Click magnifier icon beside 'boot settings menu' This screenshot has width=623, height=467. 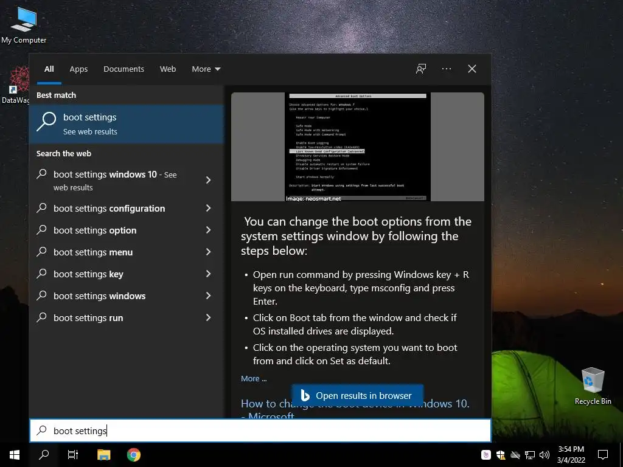(42, 251)
